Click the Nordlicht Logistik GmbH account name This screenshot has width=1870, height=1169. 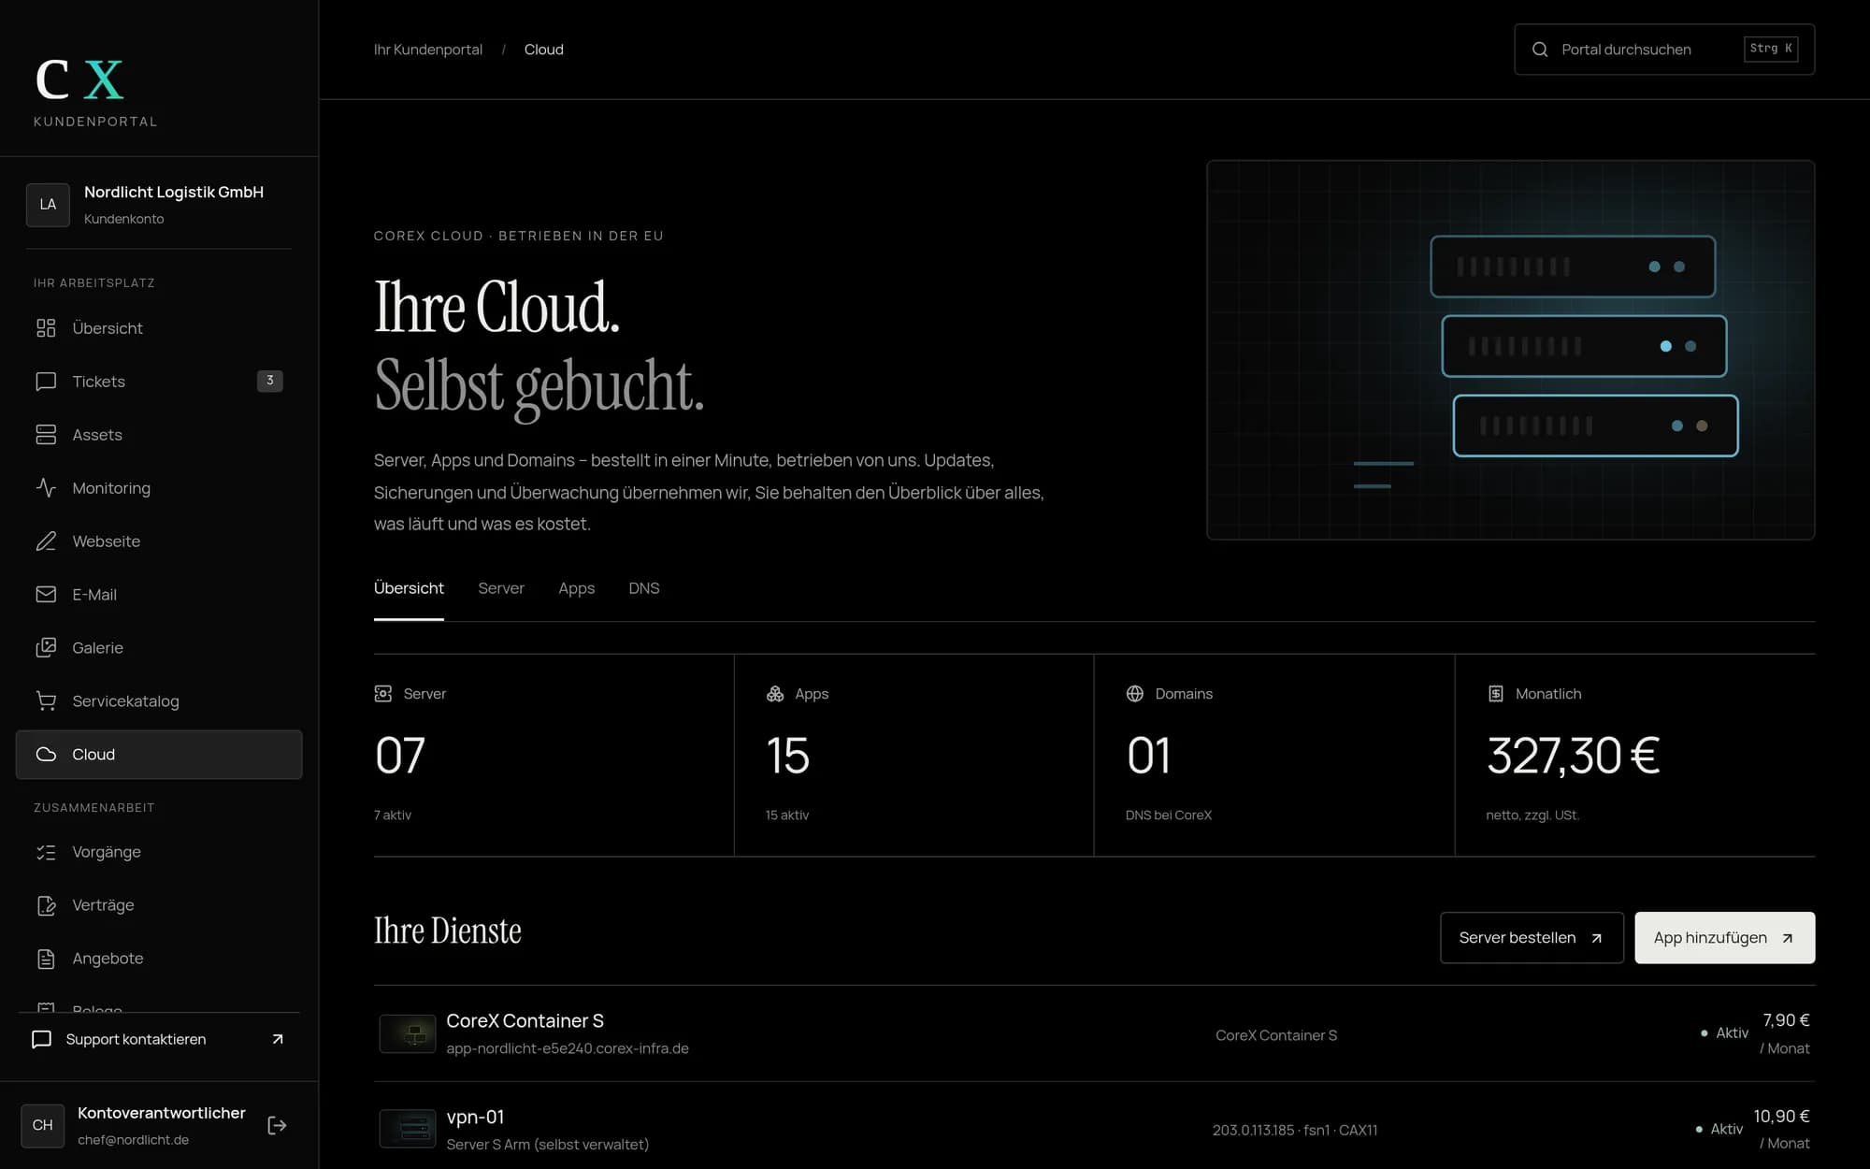pos(174,192)
